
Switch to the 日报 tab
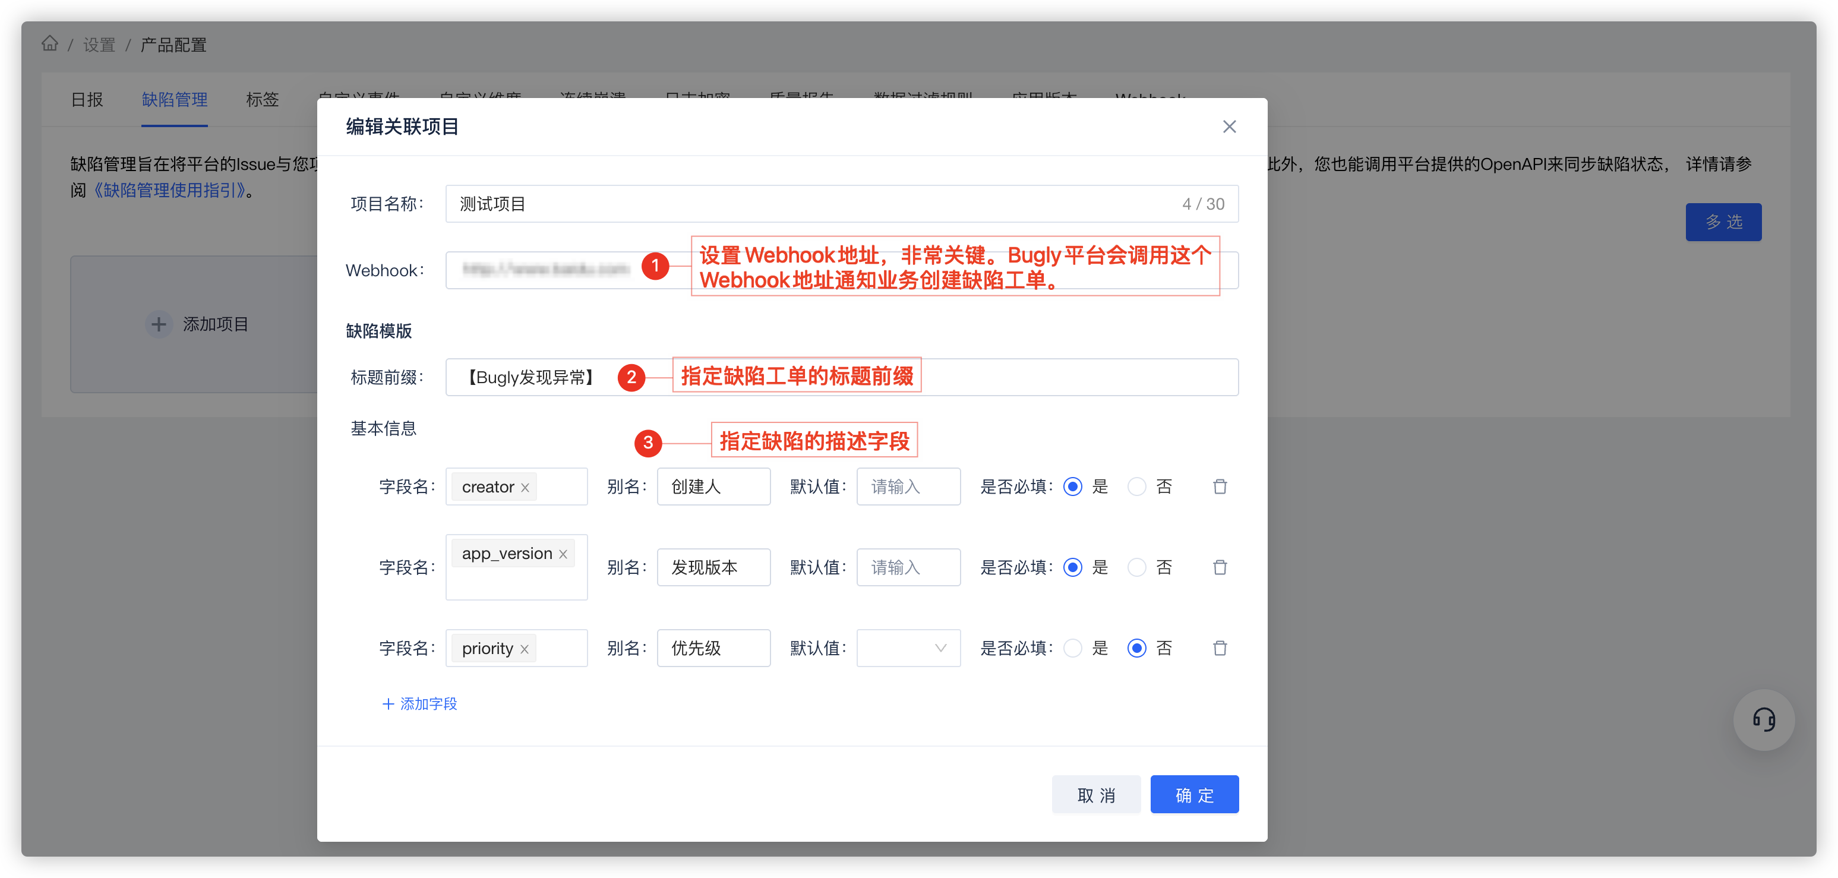point(87,100)
